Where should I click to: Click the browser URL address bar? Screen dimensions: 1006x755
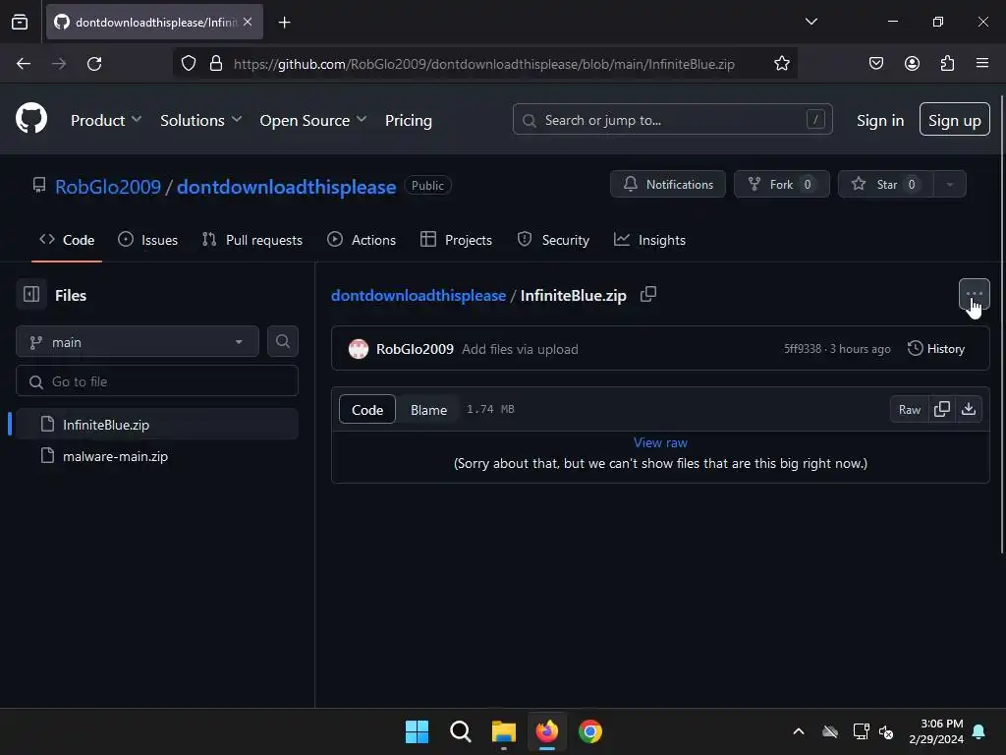484,64
